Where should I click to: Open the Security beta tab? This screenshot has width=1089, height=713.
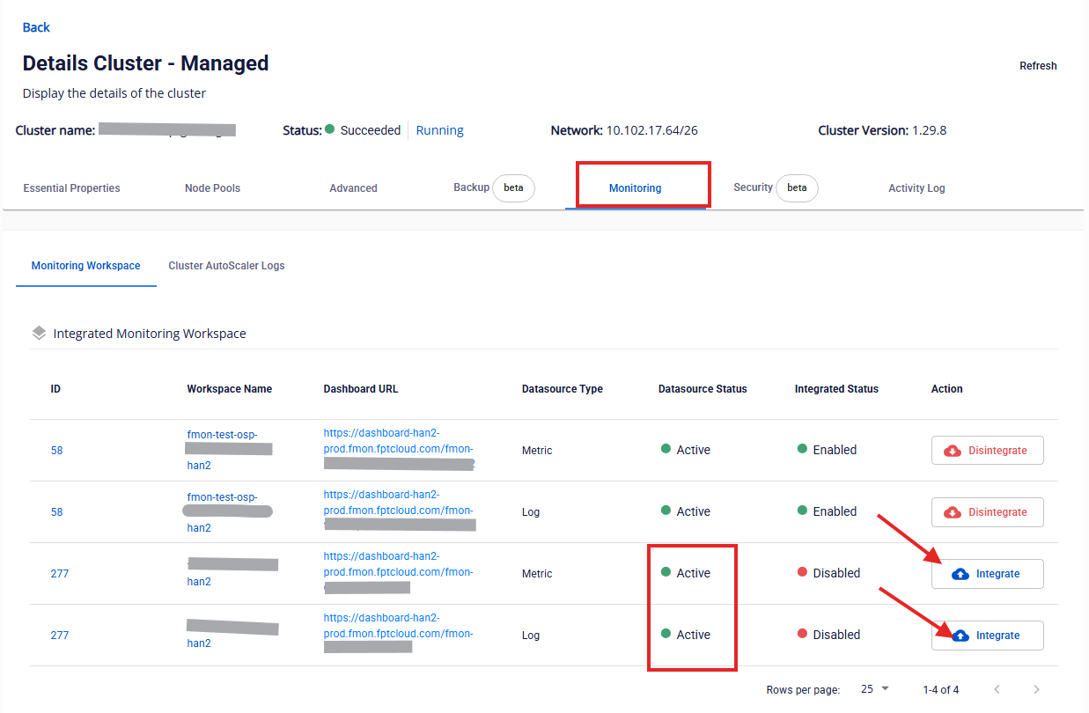(775, 187)
